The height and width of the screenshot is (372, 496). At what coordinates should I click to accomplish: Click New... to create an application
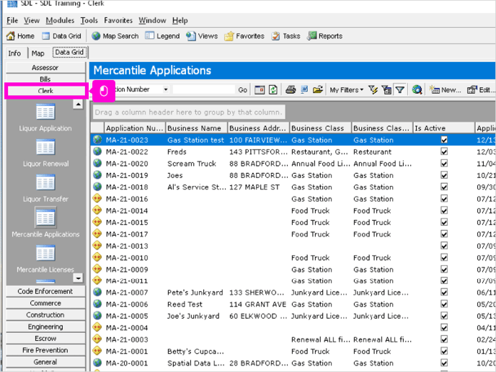(x=446, y=90)
